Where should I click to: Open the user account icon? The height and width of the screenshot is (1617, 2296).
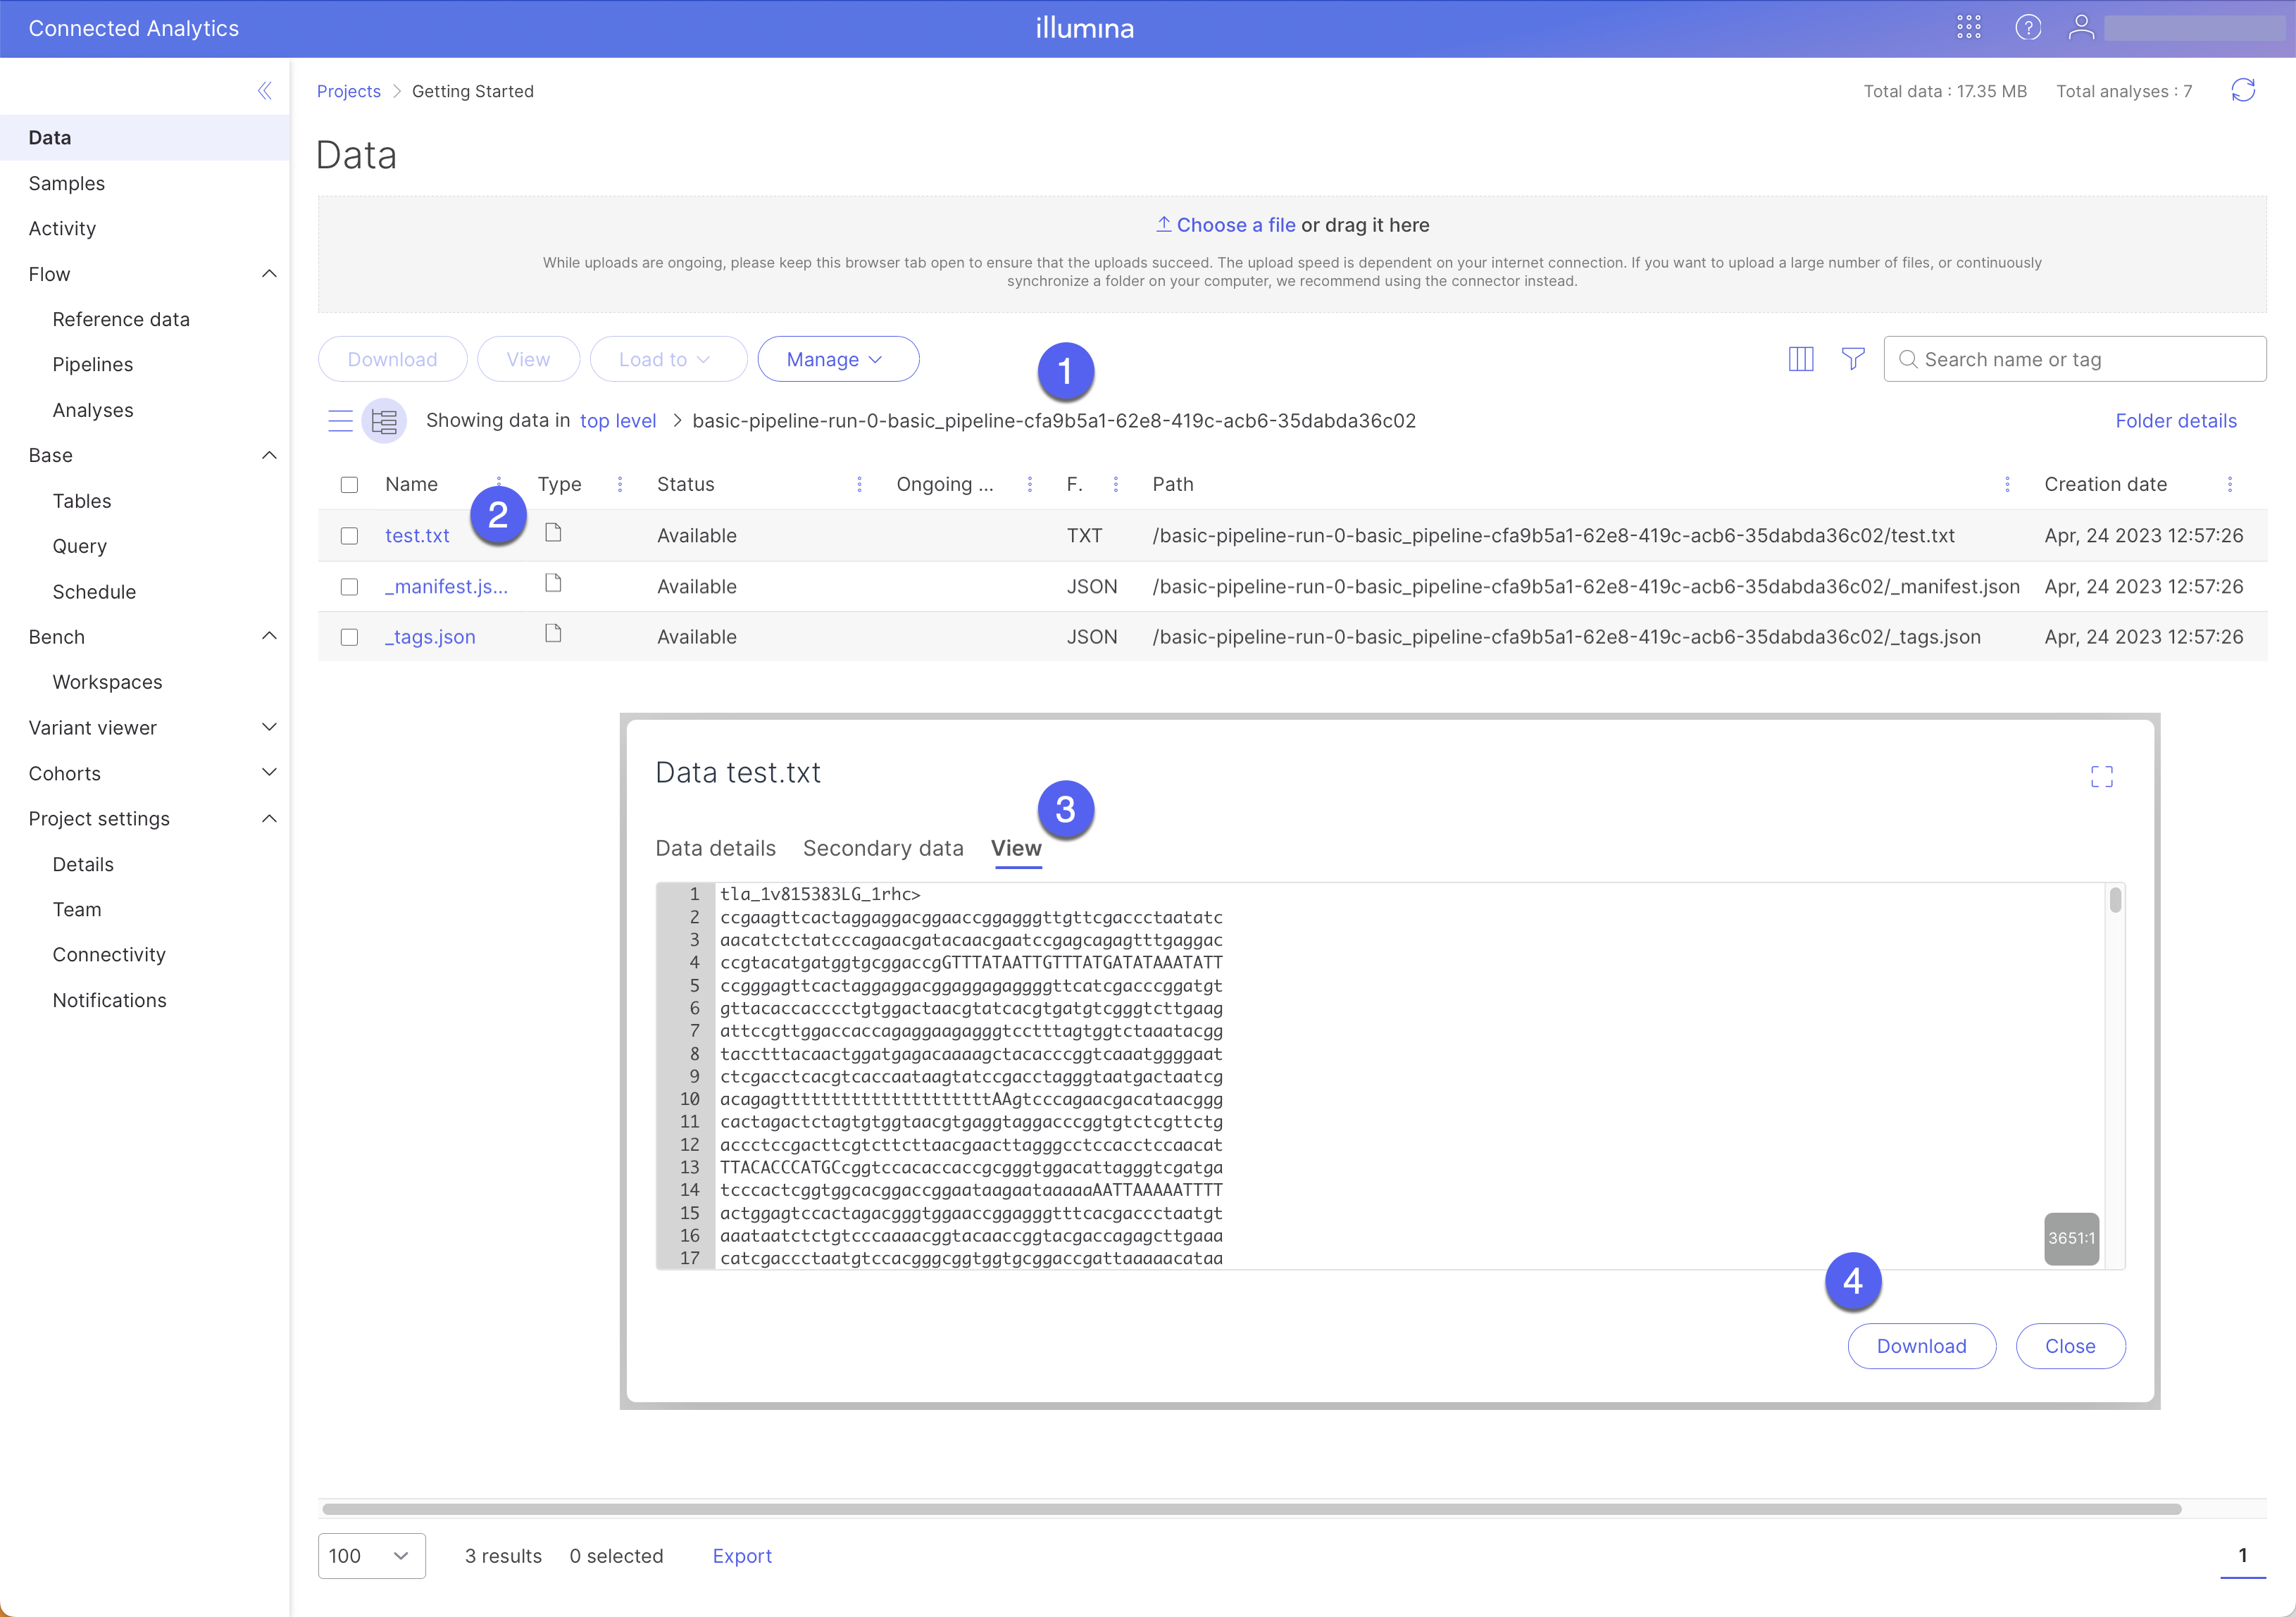pos(2081,27)
